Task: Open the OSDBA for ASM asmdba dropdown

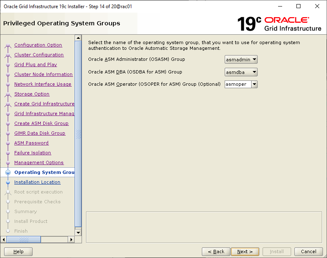Action: point(241,72)
